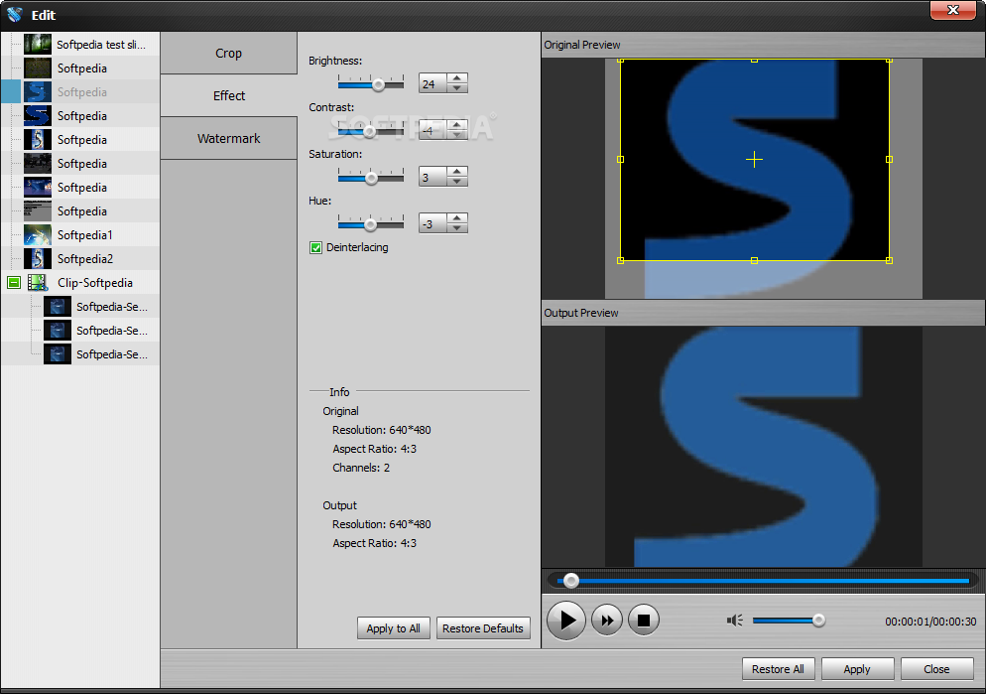Viewport: 986px width, 694px height.
Task: Select the Clip-Softpedia tree entry
Action: (95, 283)
